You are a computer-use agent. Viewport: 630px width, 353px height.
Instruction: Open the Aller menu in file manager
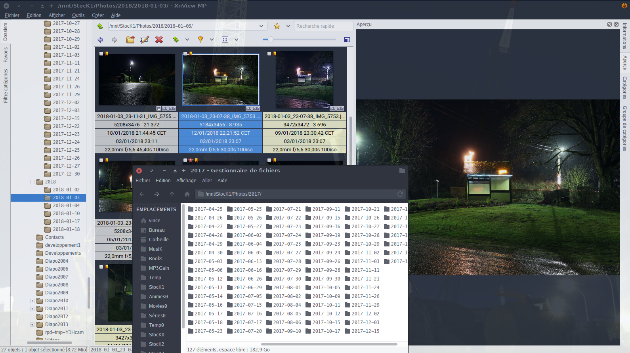click(x=207, y=181)
